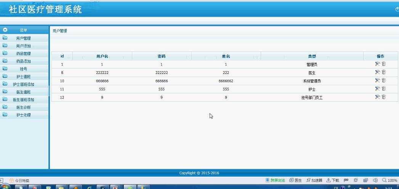Image resolution: width=399 pixels, height=189 pixels.
Task: Click folder icon beside 医生值班
Action: 5,91
